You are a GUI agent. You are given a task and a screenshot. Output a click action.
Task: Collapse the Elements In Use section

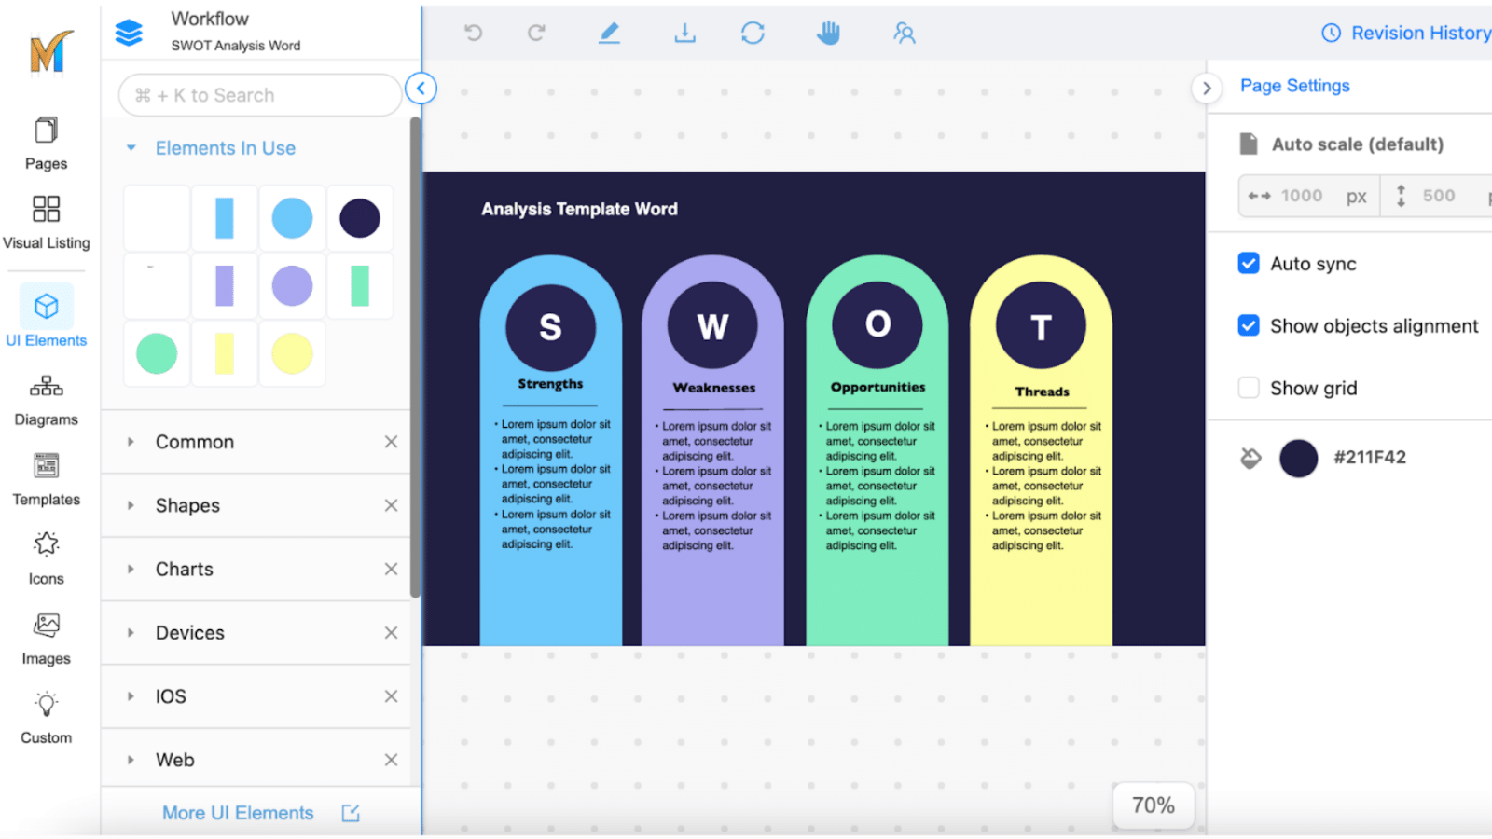pyautogui.click(x=131, y=147)
